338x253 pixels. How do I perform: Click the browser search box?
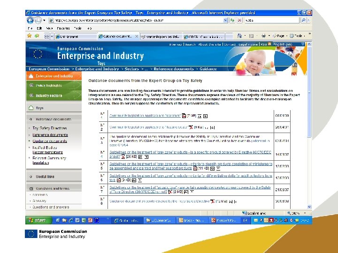(x=272, y=21)
